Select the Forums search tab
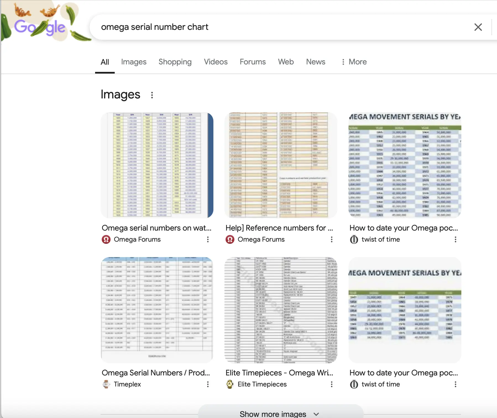This screenshot has width=497, height=418. click(253, 62)
